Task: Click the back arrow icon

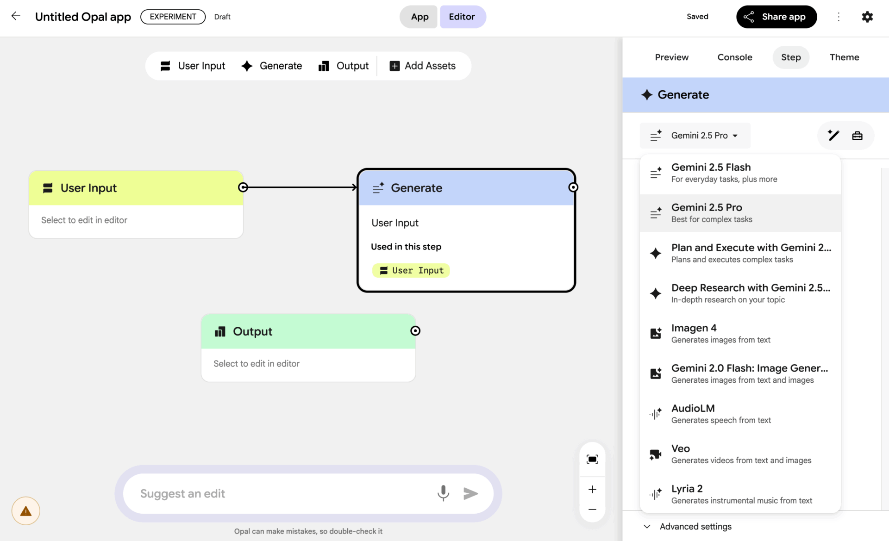Action: pos(16,16)
